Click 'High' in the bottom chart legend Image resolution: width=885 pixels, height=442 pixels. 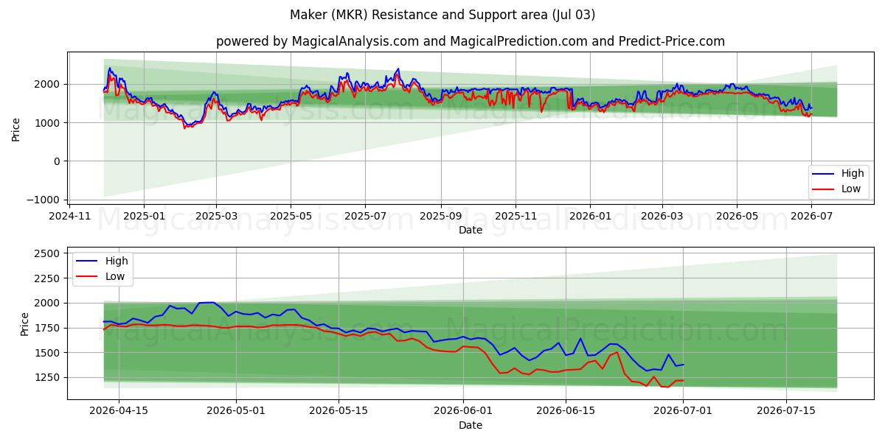(117, 261)
